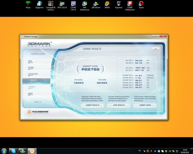193x154 pixels.
Task: Click the 3DMark Vantage logo
Action: [x=40, y=44]
